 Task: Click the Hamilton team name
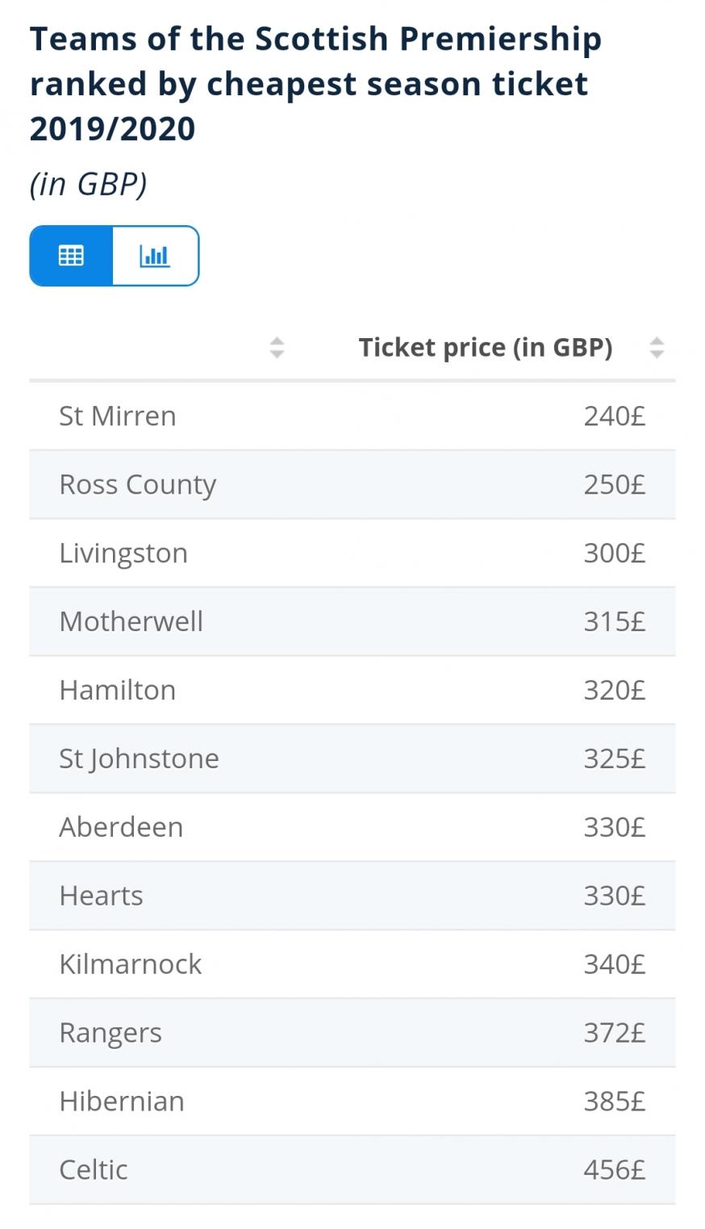tap(117, 690)
